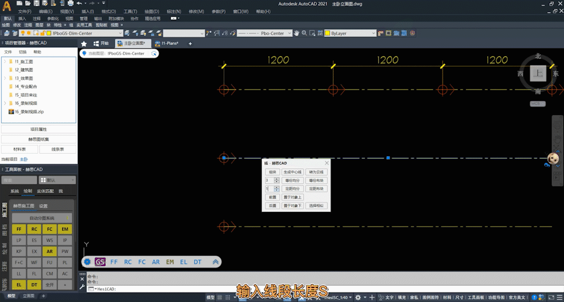Click the purple GS icon on floating bar
The image size is (564, 302).
[100, 262]
